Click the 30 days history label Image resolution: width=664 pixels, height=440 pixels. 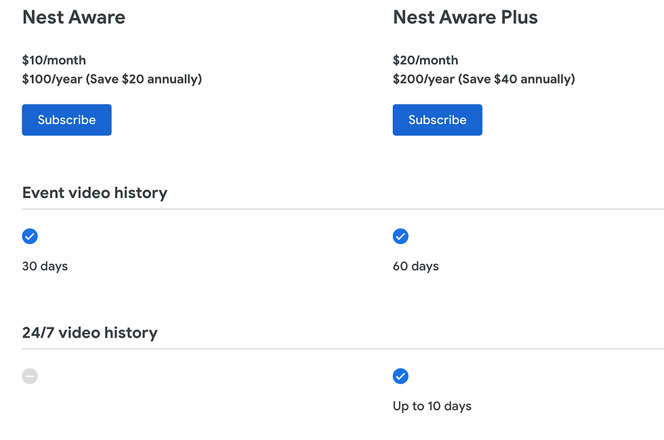45,266
